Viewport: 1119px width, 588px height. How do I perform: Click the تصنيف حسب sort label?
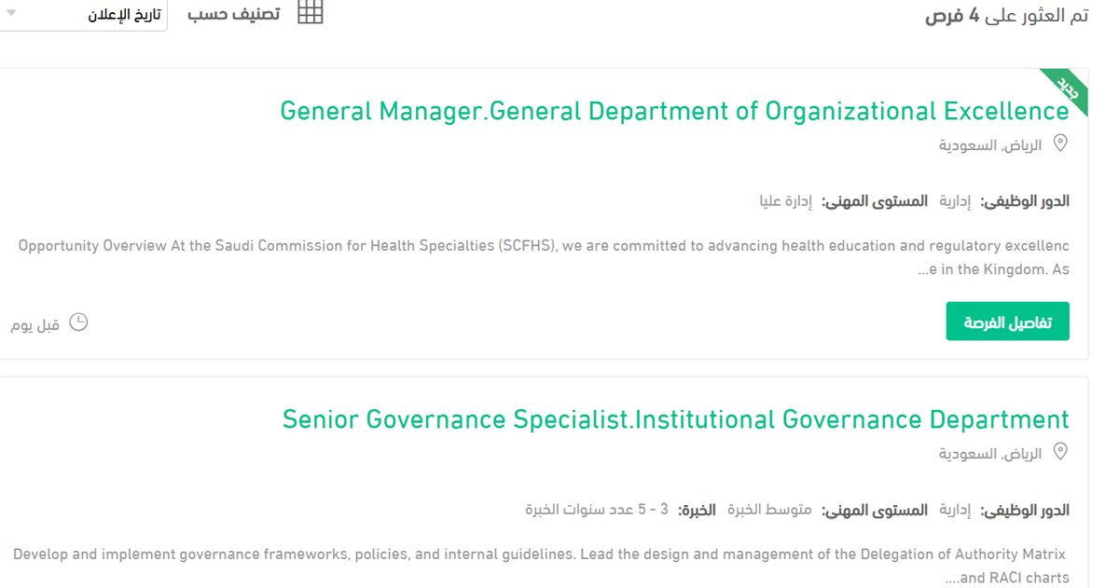point(233,16)
